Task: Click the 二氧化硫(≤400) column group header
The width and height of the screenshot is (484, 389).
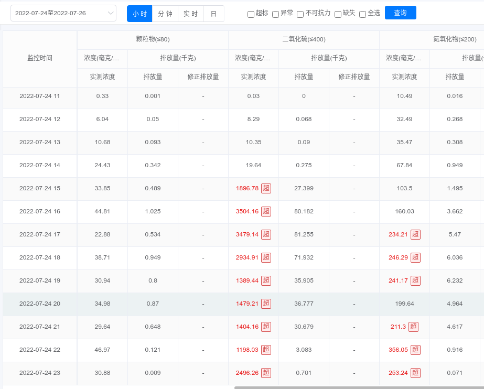Action: tap(304, 39)
